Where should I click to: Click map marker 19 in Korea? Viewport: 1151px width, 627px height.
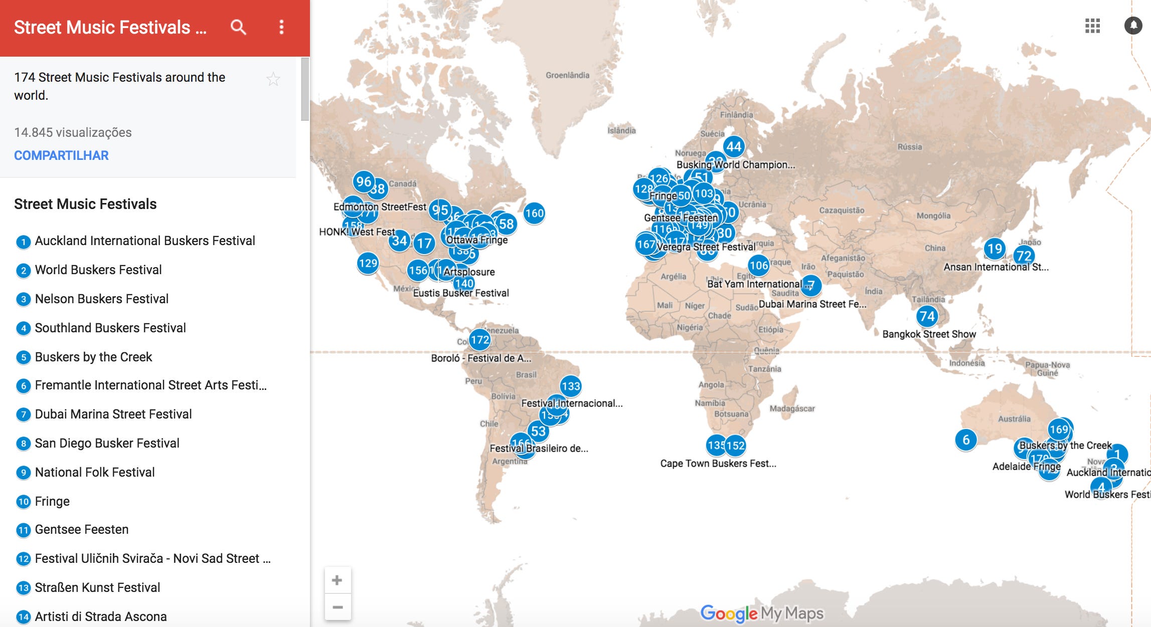[995, 249]
